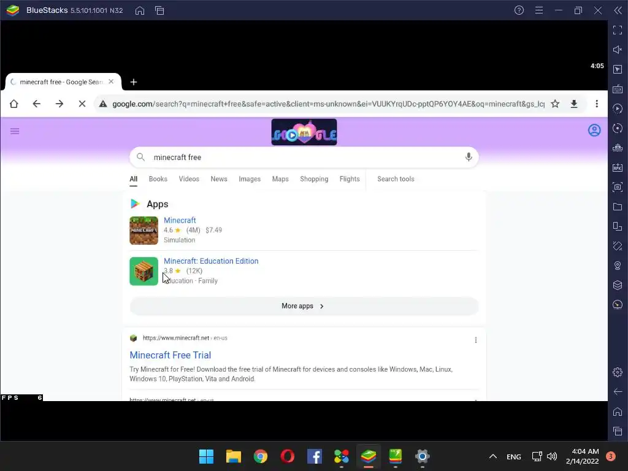Open File Explorer from taskbar
Screen dimensions: 628x471
234,456
